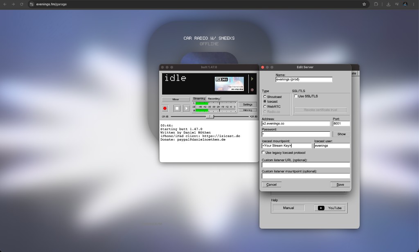
Task: Toggle Use legacy Icecast protocol checkbox
Action: point(263,153)
